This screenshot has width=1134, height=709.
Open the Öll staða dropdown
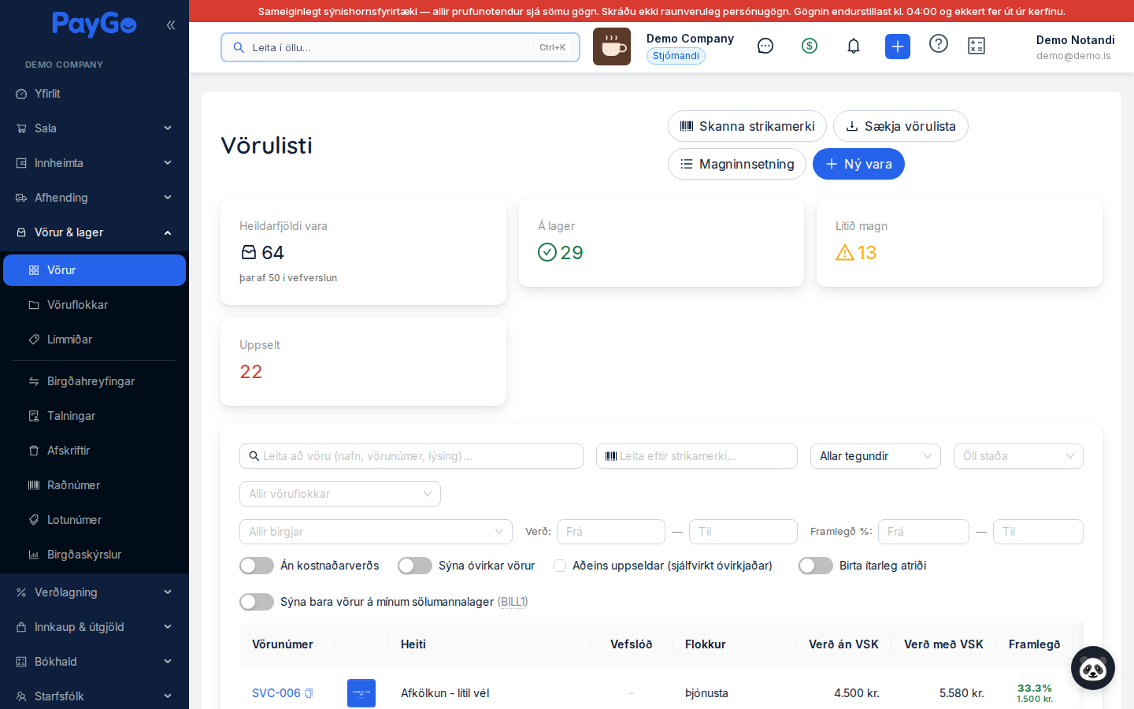click(1018, 456)
